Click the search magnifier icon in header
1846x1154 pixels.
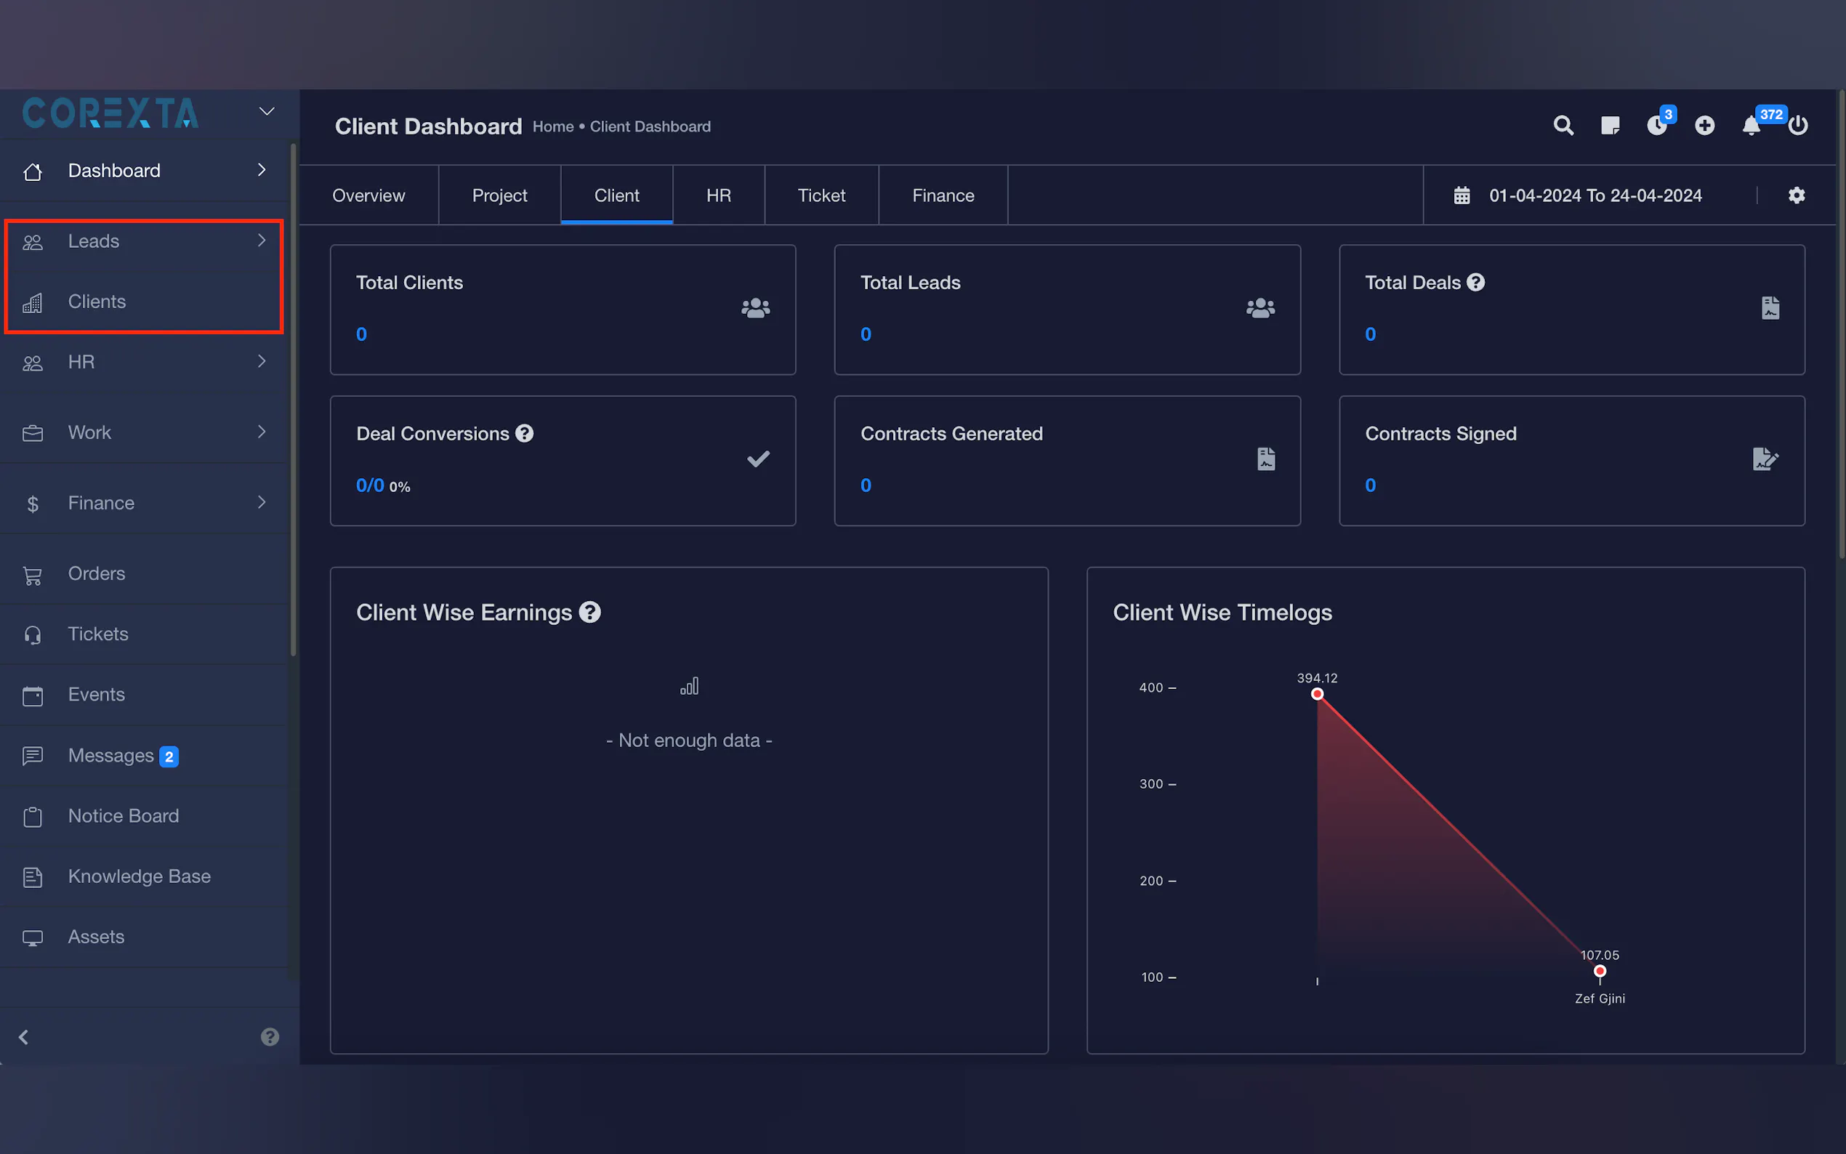pyautogui.click(x=1563, y=125)
